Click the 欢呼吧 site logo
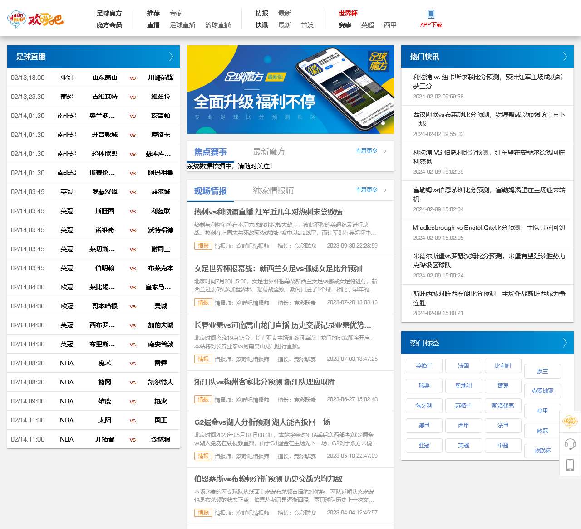Viewport: 581px width, 529px height. [35, 19]
